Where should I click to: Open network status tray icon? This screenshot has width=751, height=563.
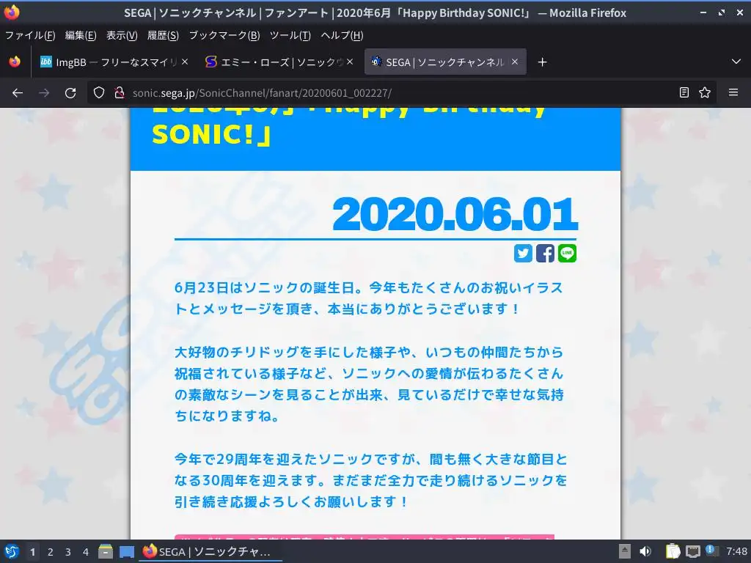coord(692,551)
